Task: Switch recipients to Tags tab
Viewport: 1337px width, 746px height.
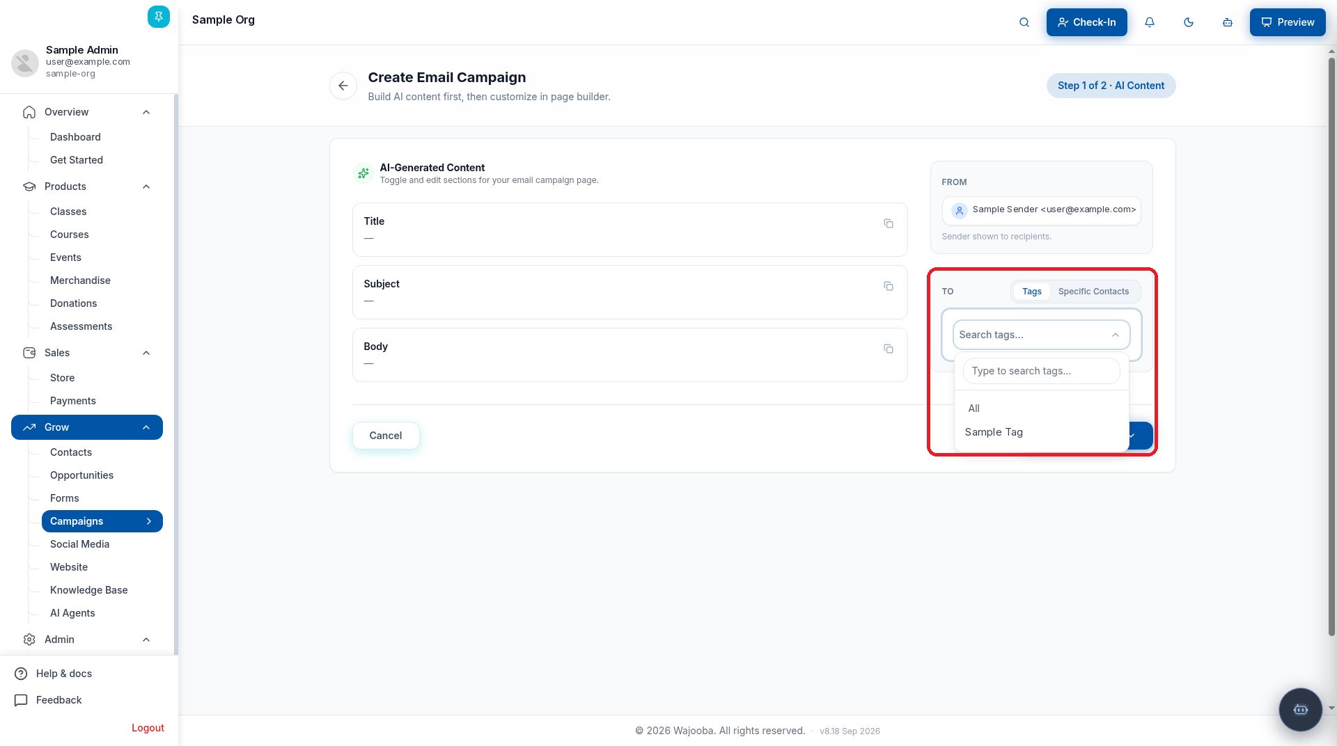Action: click(x=1032, y=292)
